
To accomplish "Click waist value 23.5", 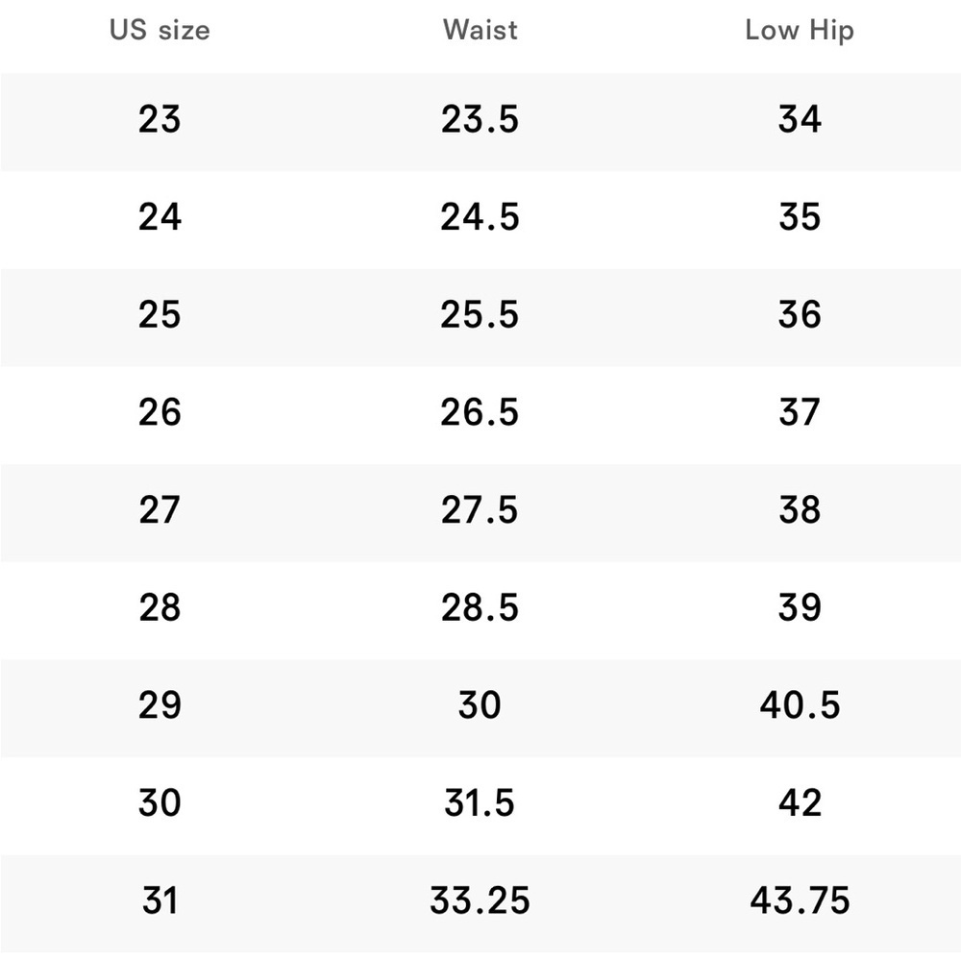I will point(480,120).
